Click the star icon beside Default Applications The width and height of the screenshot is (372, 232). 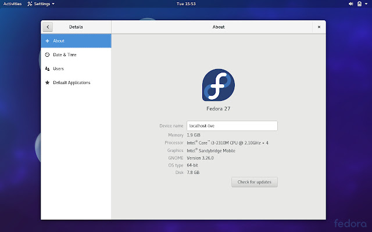47,82
